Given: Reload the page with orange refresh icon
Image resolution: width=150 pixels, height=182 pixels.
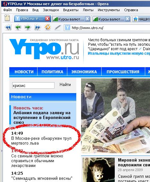Looking at the screenshot, I should click(47, 27).
